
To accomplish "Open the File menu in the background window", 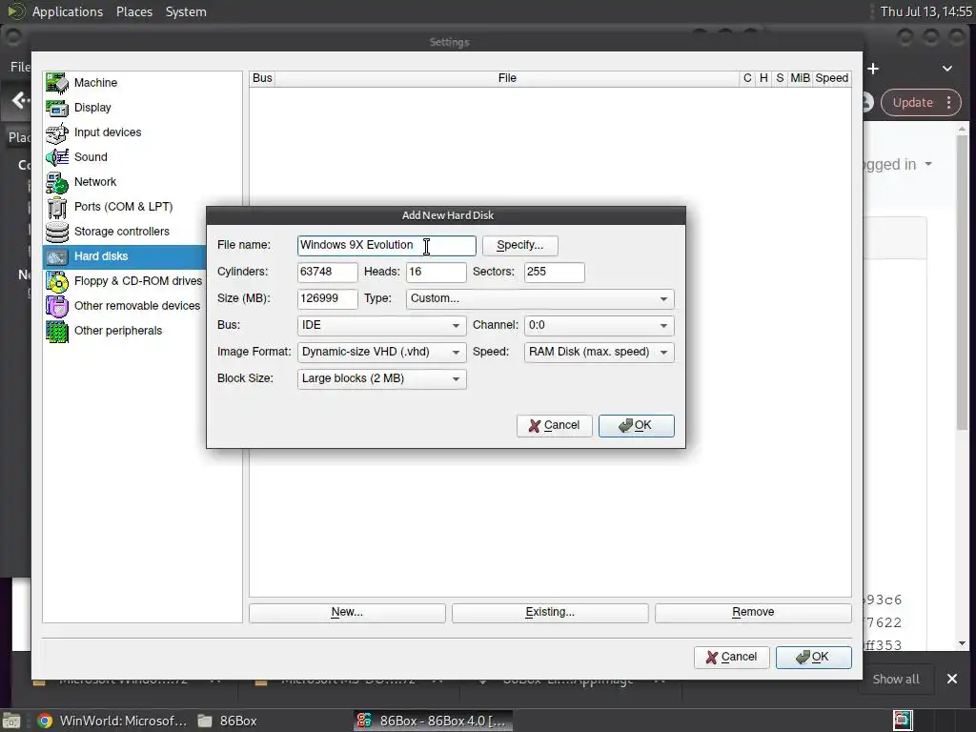I will click(20, 67).
